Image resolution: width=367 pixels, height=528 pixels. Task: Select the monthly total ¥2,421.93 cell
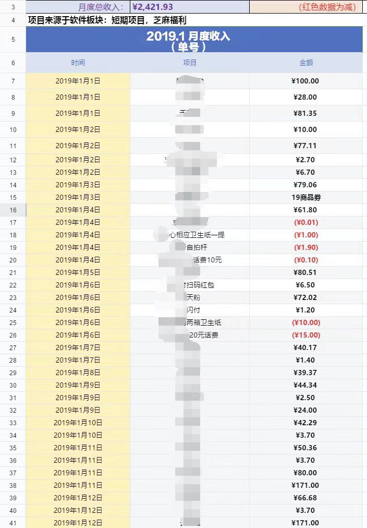[x=190, y=7]
